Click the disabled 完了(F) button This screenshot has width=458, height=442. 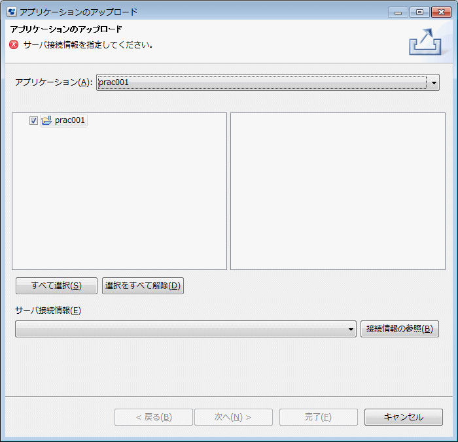coord(319,417)
